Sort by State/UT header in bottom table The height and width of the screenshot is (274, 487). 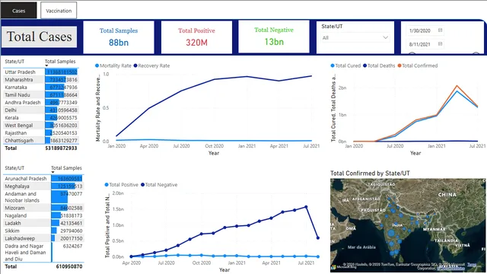tap(14, 168)
